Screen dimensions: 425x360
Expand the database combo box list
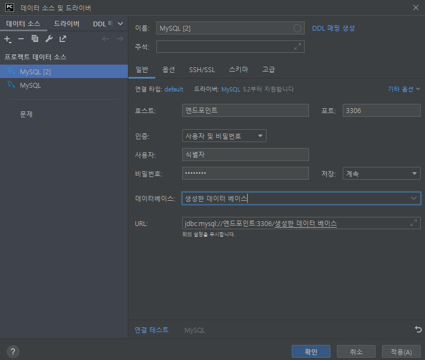coord(413,198)
